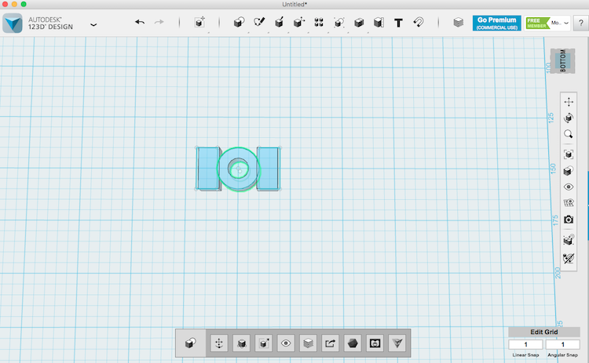The width and height of the screenshot is (589, 363).
Task: Click Export selection in bottom context toolbar
Action: coord(330,343)
